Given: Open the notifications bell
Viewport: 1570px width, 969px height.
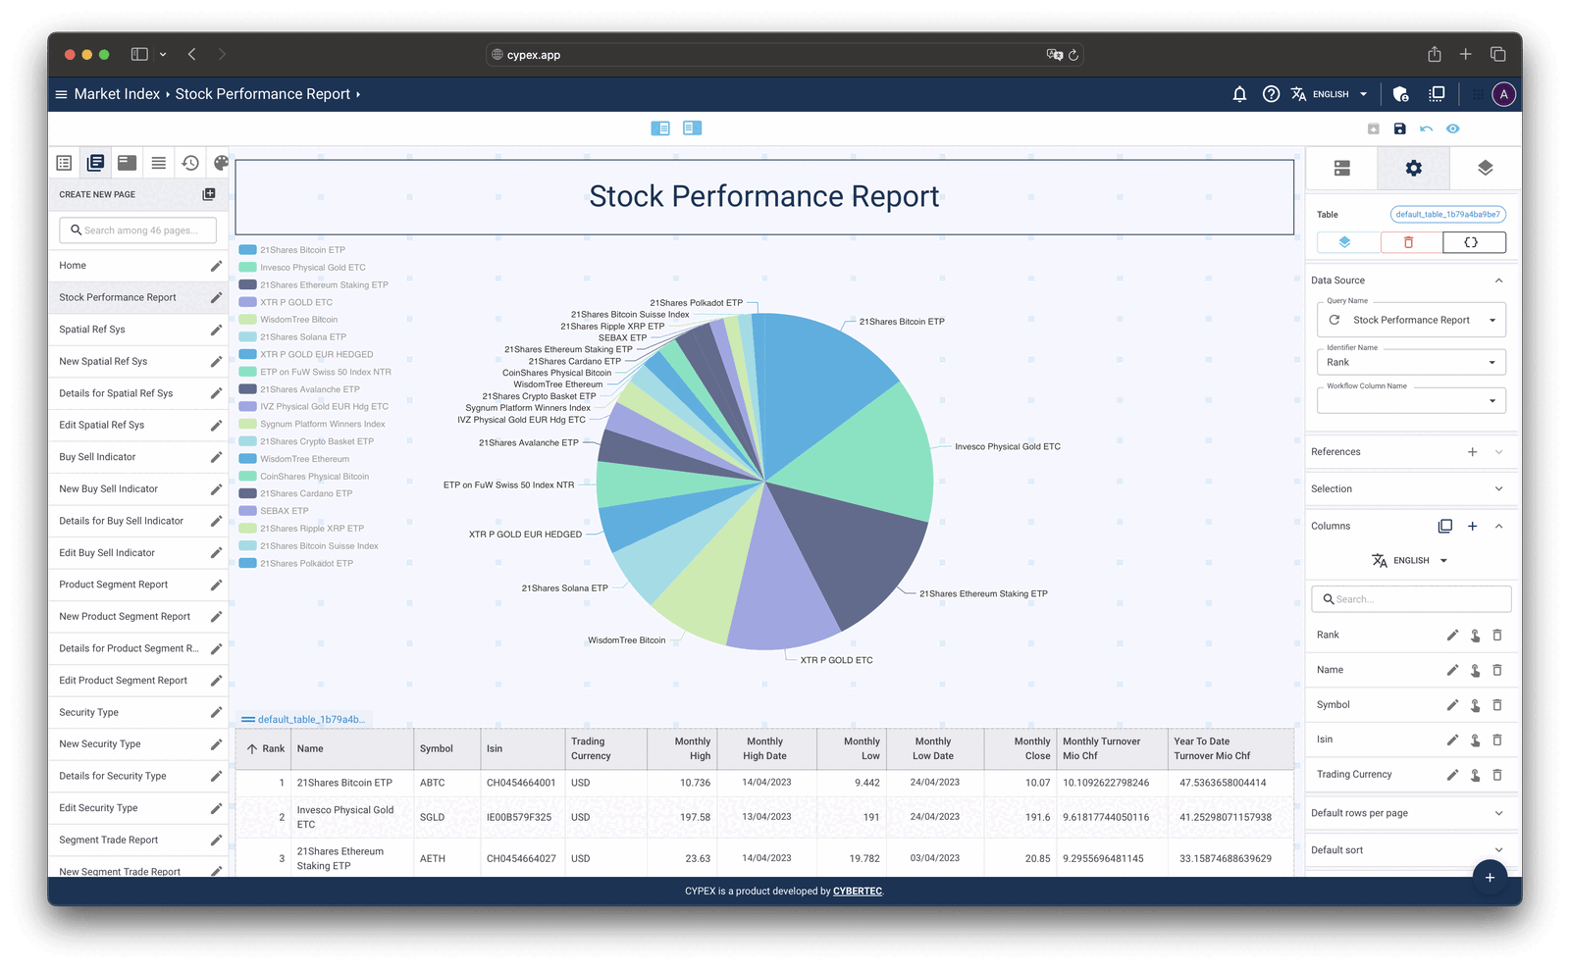Looking at the screenshot, I should point(1239,94).
